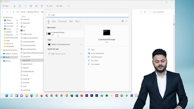This screenshot has height=109, width=194.
Task: Click the Rename icon in Explorer toolbar
Action: click(x=31, y=6)
